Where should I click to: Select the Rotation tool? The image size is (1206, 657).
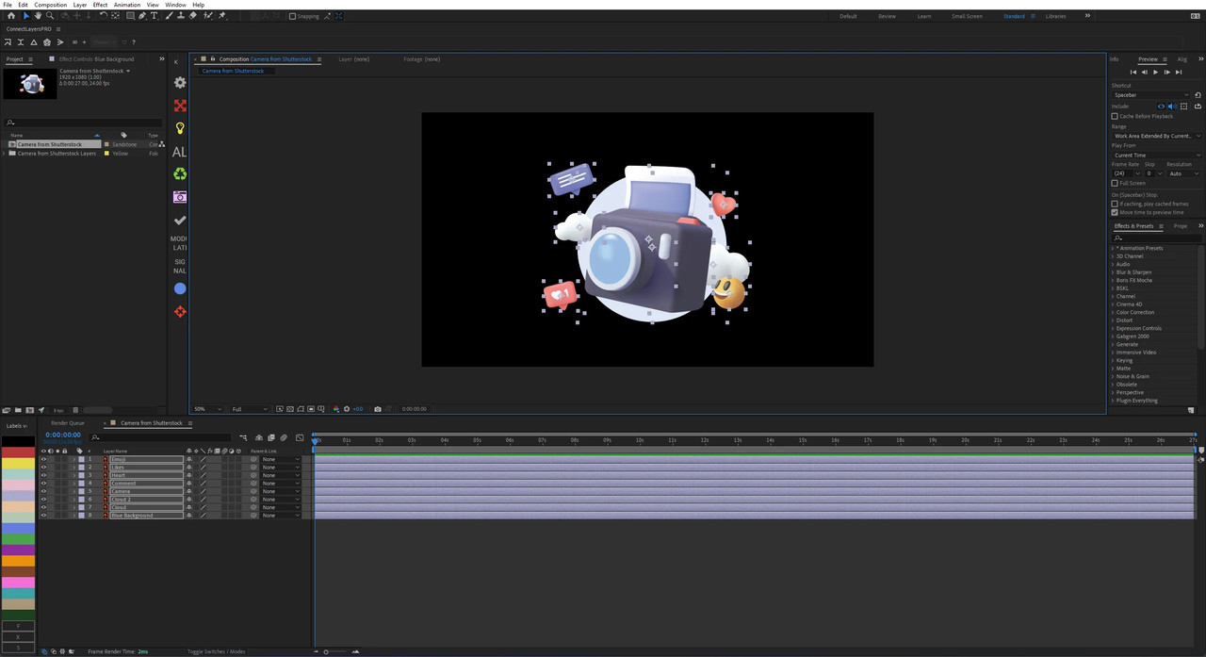click(104, 16)
